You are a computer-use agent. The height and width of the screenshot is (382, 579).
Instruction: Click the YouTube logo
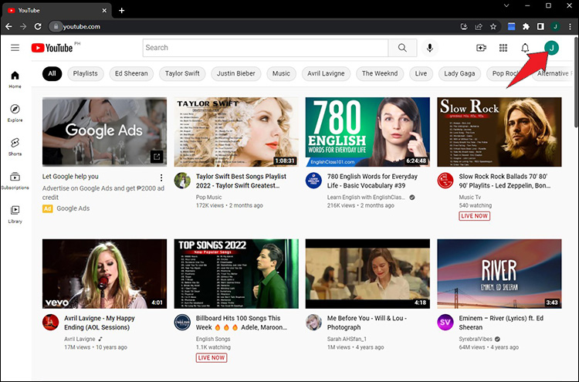(52, 48)
